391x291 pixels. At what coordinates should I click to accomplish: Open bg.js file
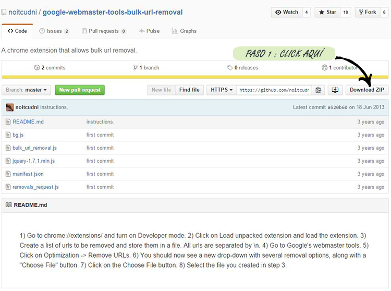point(18,135)
